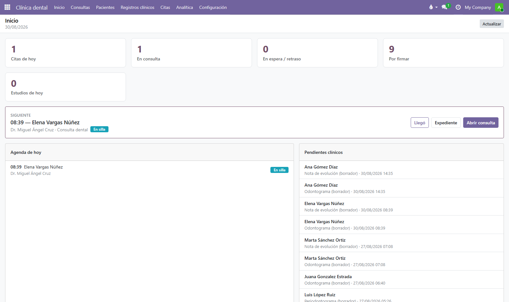Open Marta Sánchez Ortiz Odontograma pending item
The height and width of the screenshot is (302, 509).
tap(401, 261)
